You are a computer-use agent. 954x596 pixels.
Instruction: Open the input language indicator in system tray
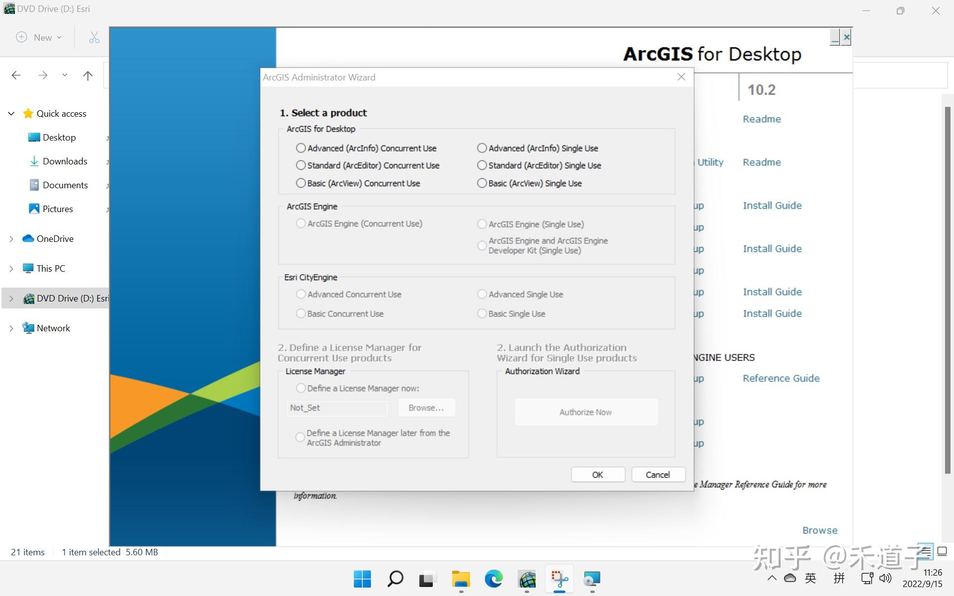(810, 578)
